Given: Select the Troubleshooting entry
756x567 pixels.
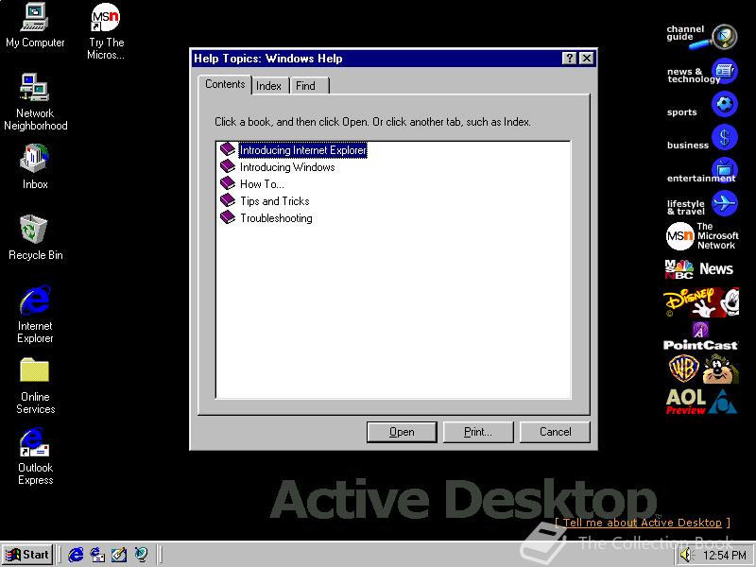Looking at the screenshot, I should pyautogui.click(x=276, y=218).
